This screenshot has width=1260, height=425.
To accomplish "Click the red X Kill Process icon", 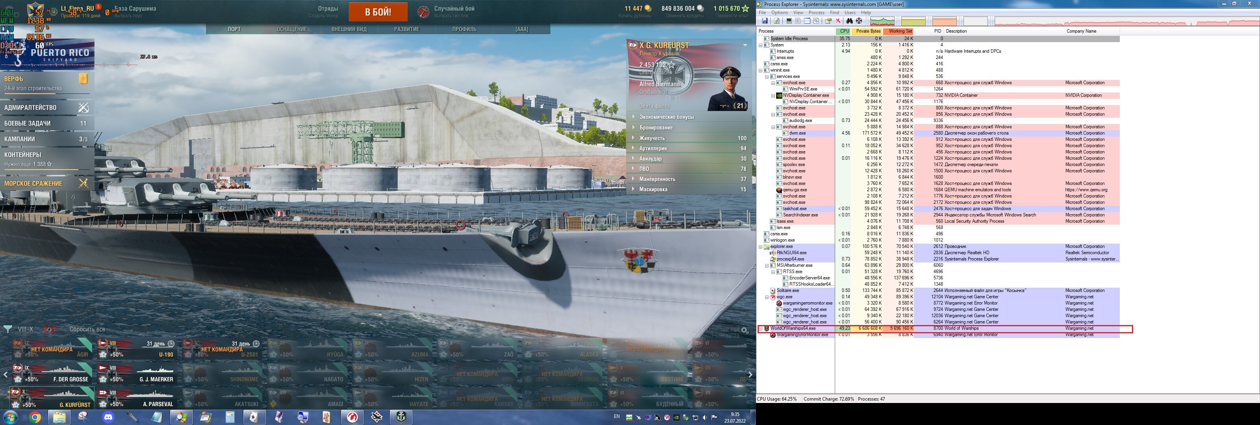I will pyautogui.click(x=838, y=21).
